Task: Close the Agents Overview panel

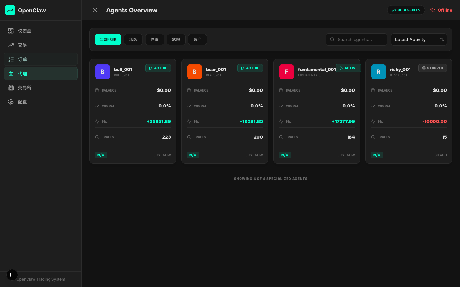Action: coord(95,10)
